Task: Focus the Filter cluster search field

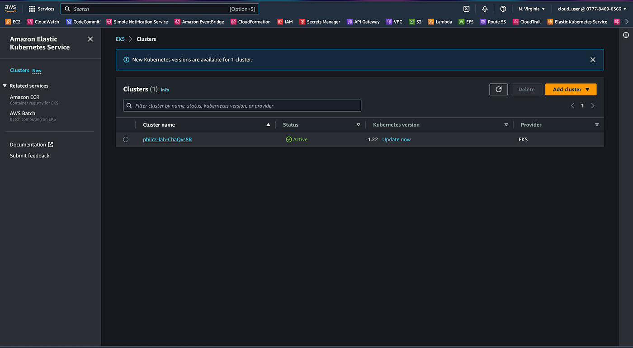Action: [x=242, y=105]
